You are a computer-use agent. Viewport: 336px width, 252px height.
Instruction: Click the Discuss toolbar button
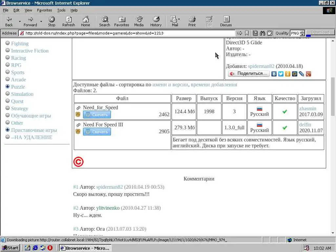click(x=226, y=21)
